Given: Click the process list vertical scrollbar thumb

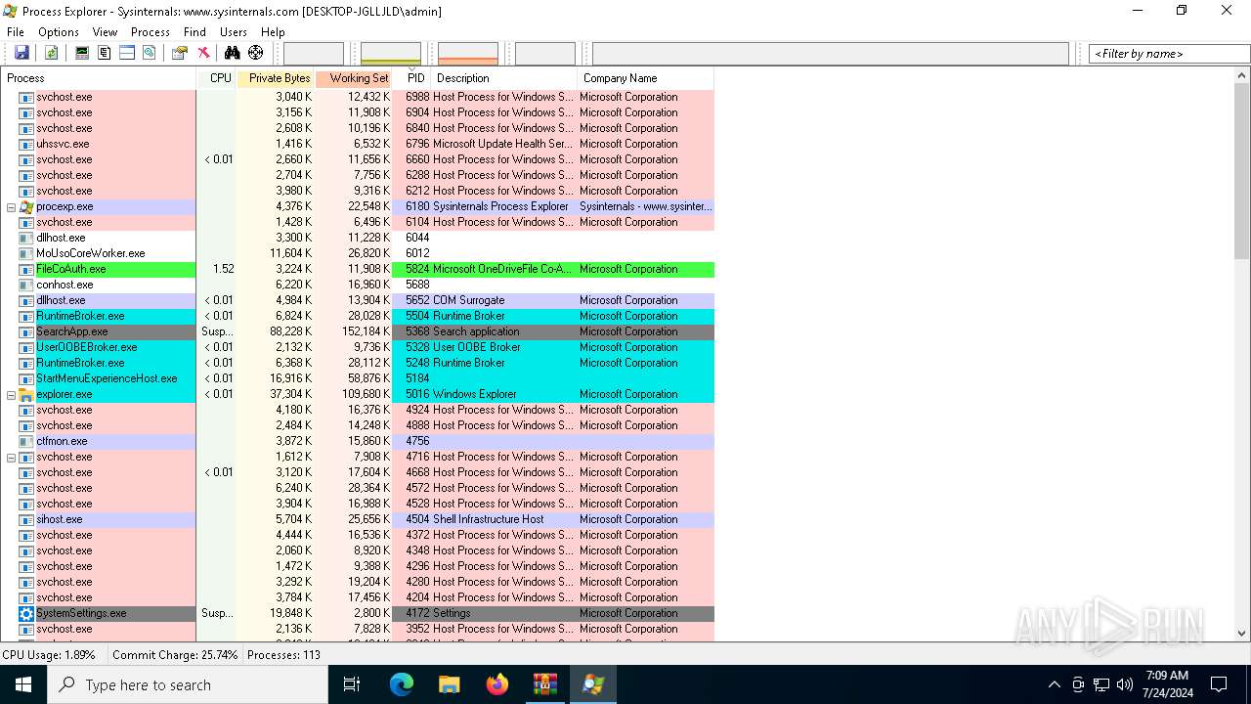Looking at the screenshot, I should pyautogui.click(x=1242, y=172).
